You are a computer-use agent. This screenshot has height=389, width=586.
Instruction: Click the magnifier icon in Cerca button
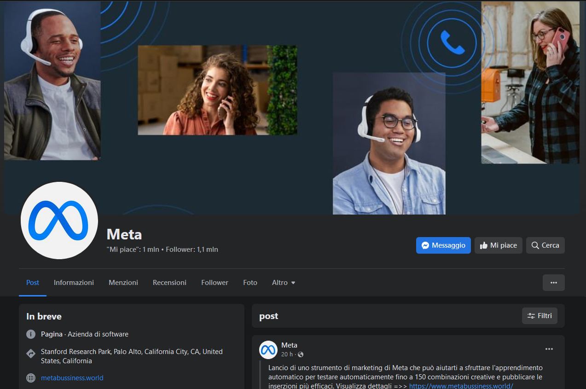[x=535, y=245]
